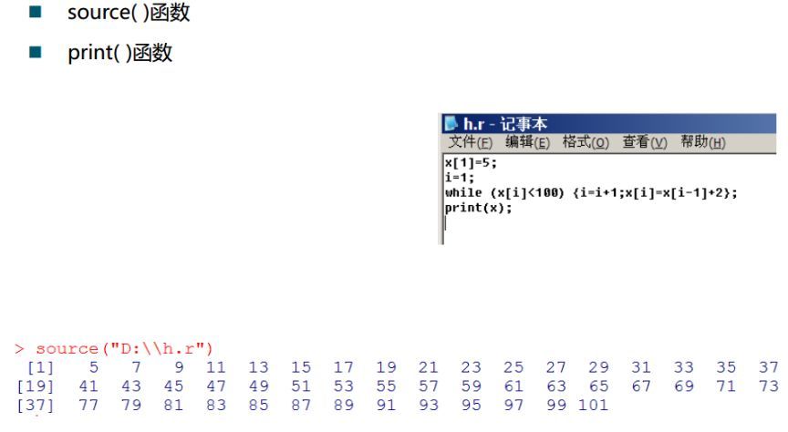Open the 编辑(E) menu in Notepad
Image resolution: width=788 pixels, height=432 pixels.
coord(527,142)
